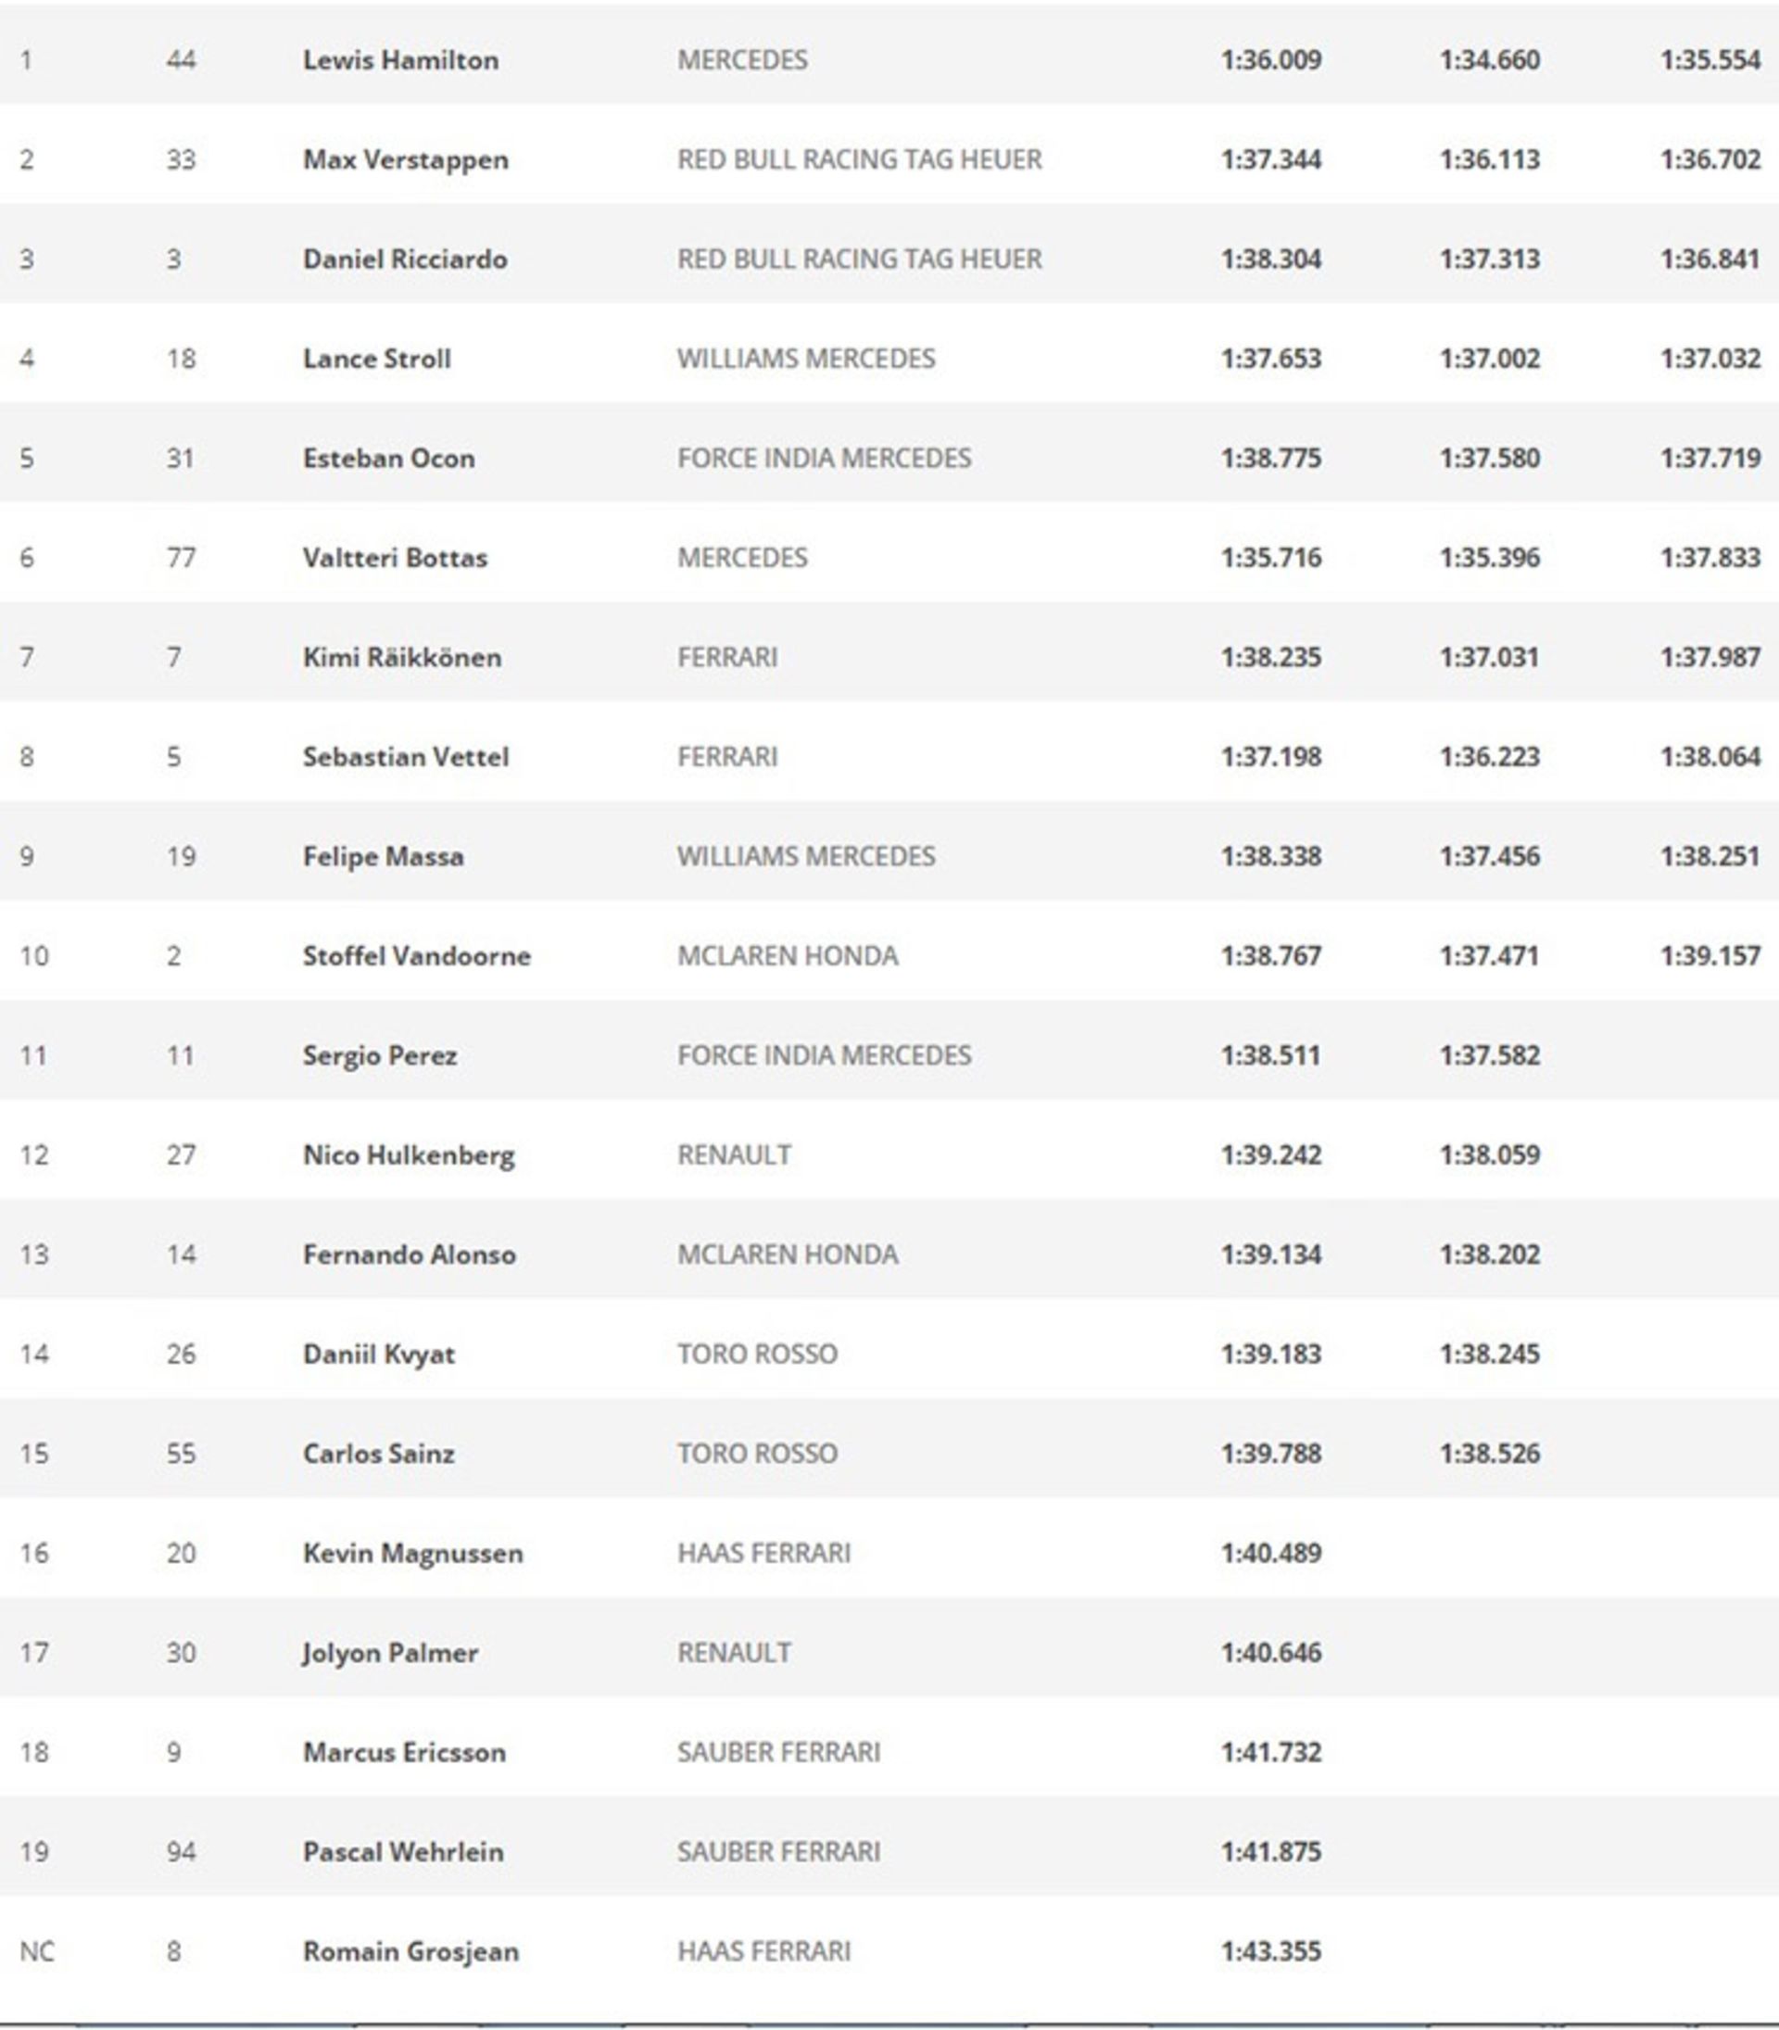Select Jolyon Palmer's name
Image resolution: width=1779 pixels, height=2030 pixels.
(389, 1653)
